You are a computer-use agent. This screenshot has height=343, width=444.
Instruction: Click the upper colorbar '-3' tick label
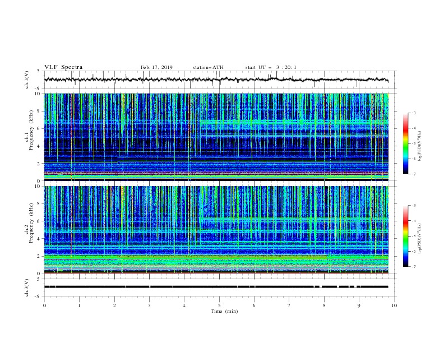click(413, 113)
